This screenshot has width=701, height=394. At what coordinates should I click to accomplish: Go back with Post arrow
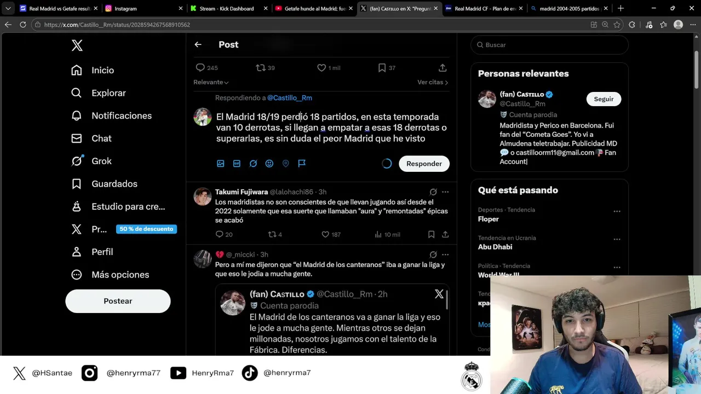pos(198,45)
